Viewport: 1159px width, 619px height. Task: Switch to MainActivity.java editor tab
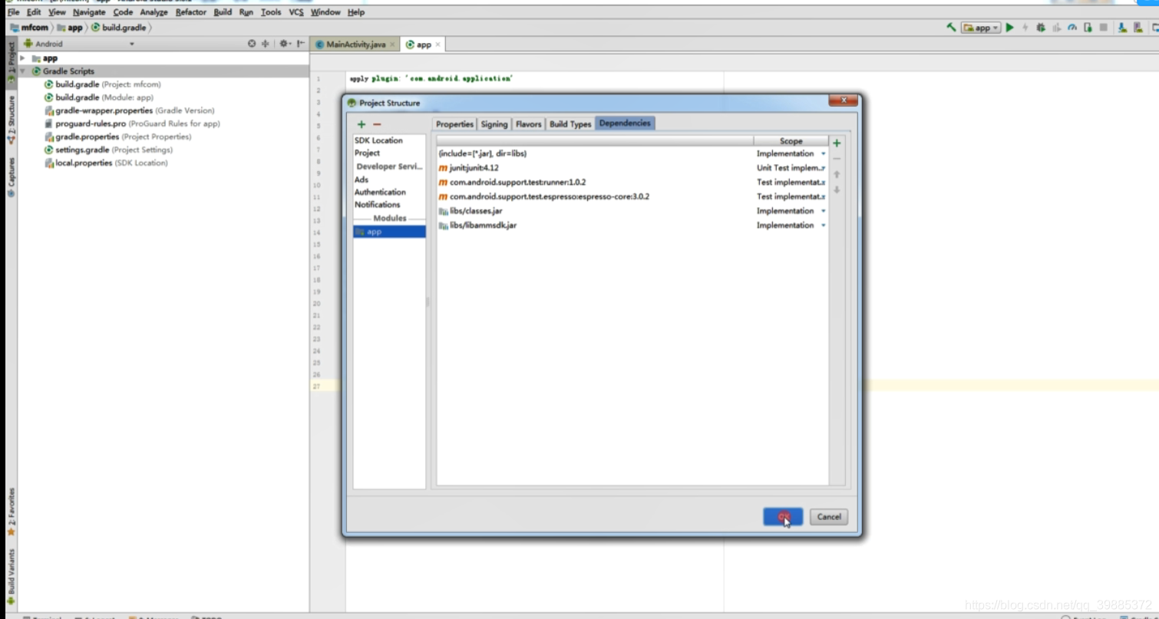tap(355, 44)
